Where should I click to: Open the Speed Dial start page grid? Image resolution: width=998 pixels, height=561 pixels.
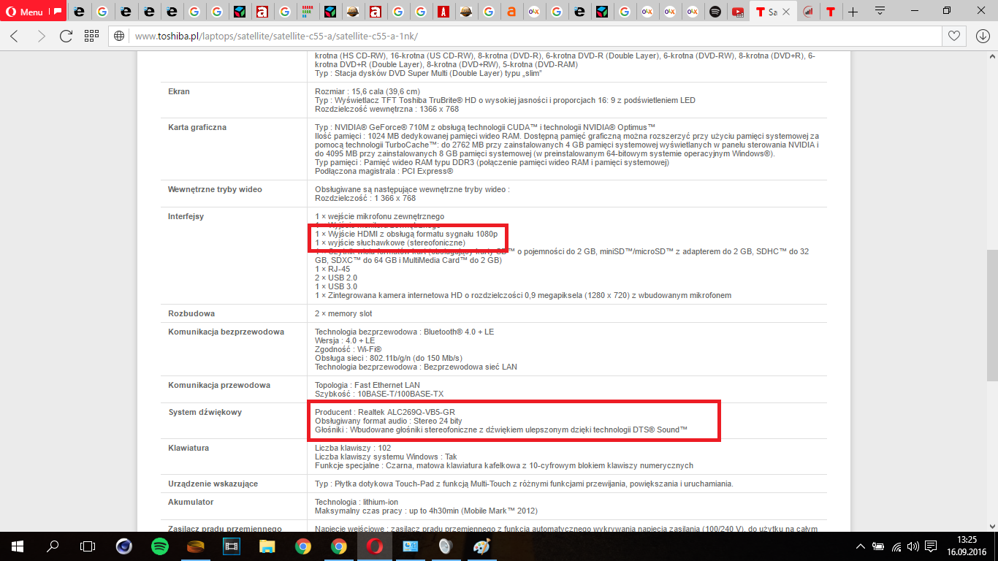pyautogui.click(x=91, y=36)
